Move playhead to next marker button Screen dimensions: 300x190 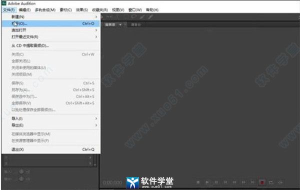tap(252, 182)
